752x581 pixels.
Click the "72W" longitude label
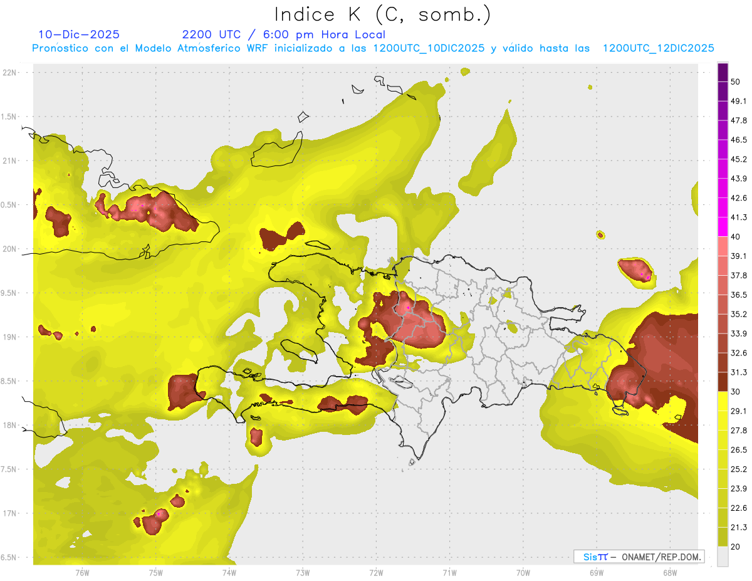(x=376, y=572)
